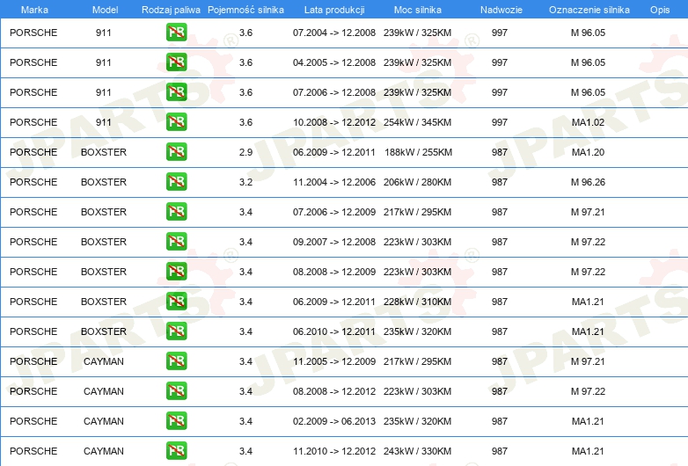
Task: Click the Moc silnika column header
Action: click(418, 10)
